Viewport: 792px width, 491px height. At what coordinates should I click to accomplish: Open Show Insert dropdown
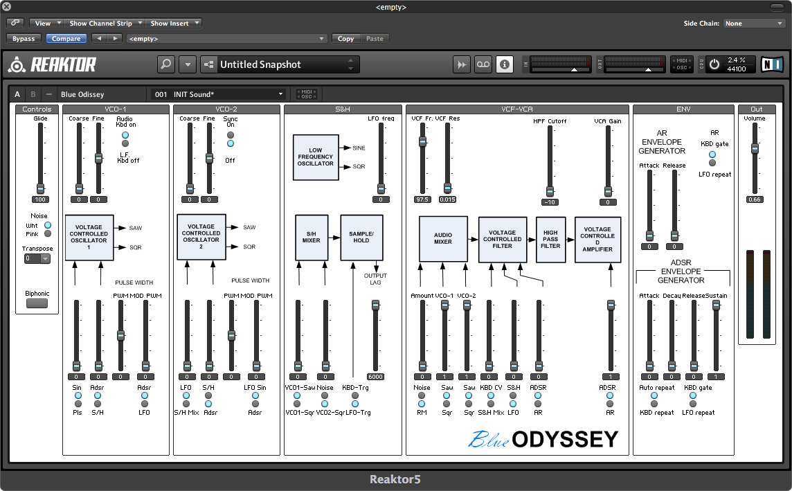[x=174, y=24]
